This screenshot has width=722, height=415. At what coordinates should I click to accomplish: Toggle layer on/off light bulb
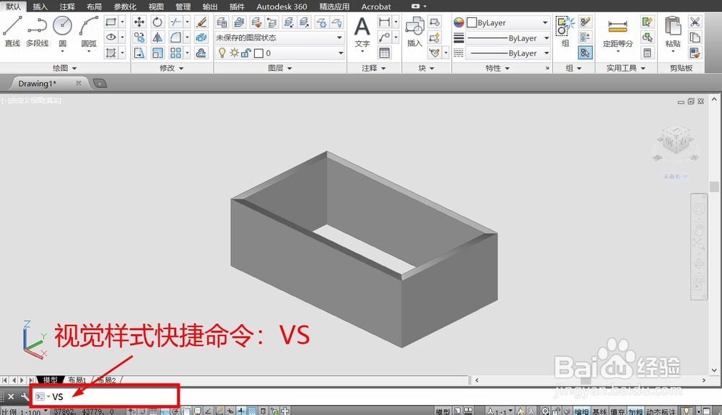pos(222,53)
